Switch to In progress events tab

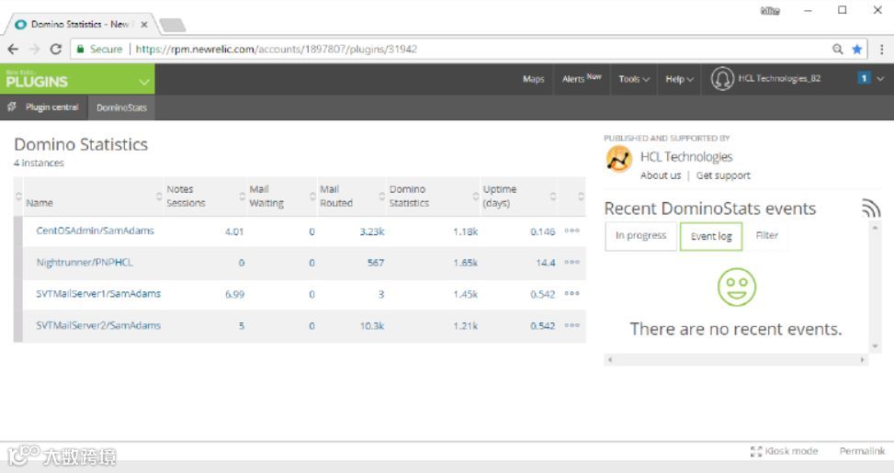click(640, 236)
